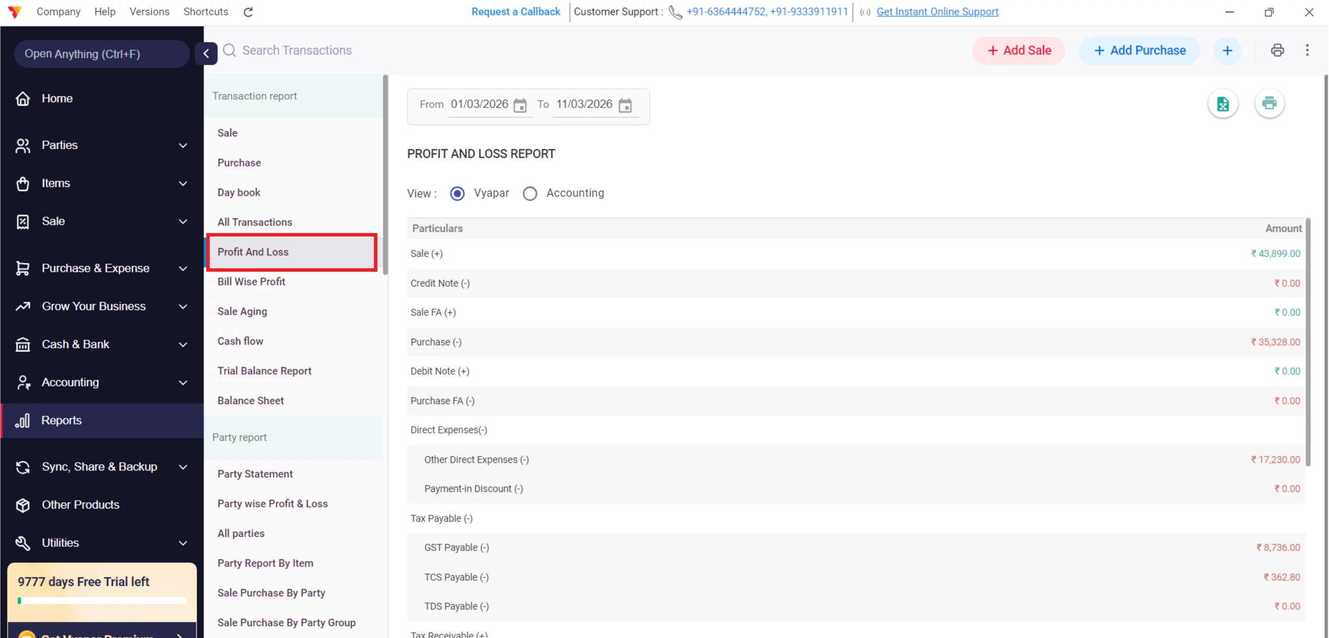
Task: Open Get Instant Online Support link
Action: pyautogui.click(x=937, y=11)
